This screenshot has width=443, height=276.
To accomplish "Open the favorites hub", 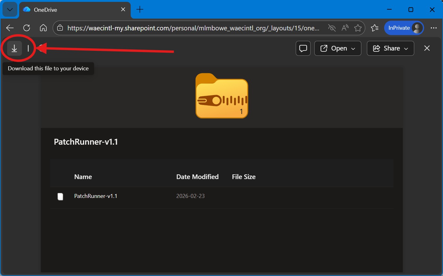I will tap(375, 28).
